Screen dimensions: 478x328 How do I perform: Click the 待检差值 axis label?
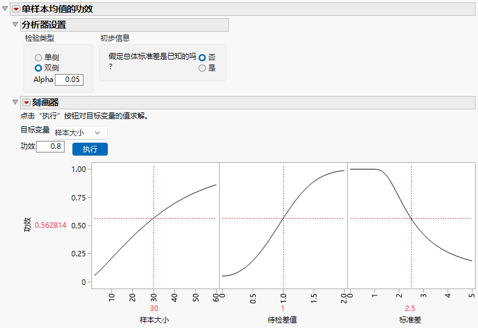(x=283, y=319)
